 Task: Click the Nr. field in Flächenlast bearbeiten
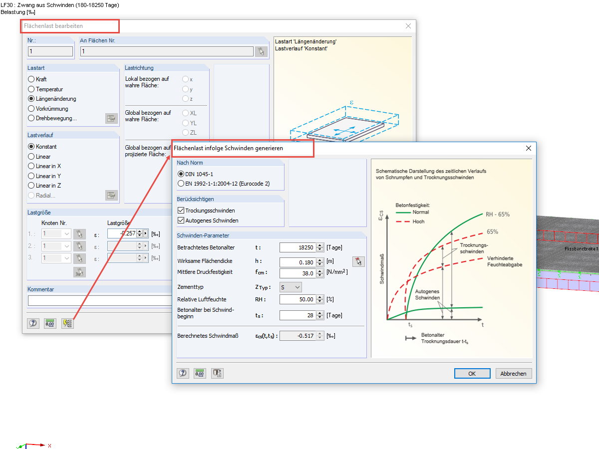click(x=50, y=51)
